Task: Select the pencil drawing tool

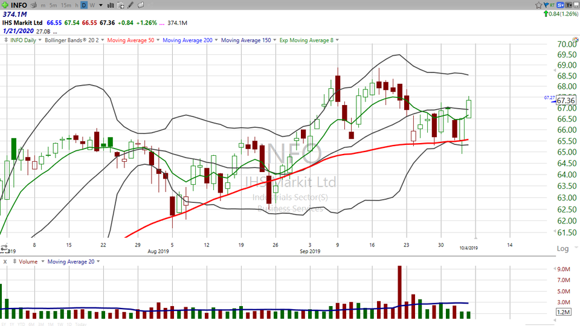Action: [x=130, y=5]
